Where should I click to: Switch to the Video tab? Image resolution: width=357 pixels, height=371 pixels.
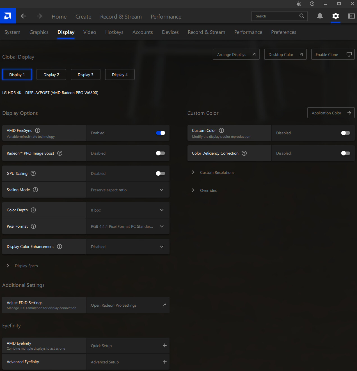(90, 32)
